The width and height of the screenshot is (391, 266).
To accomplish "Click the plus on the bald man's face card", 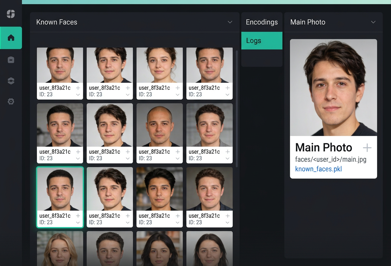I will (177, 152).
